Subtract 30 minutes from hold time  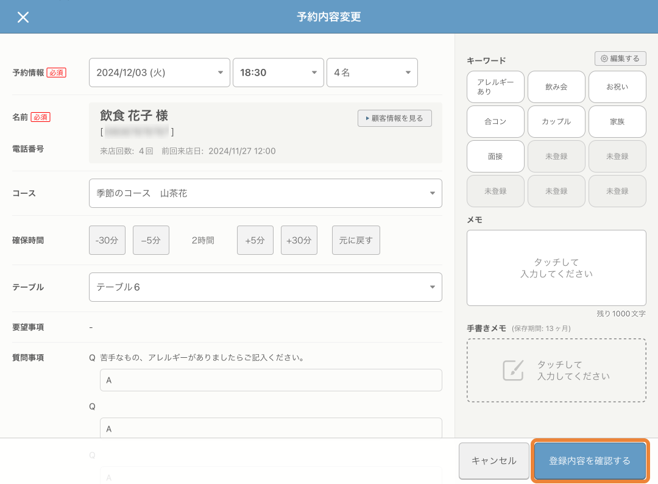[107, 240]
